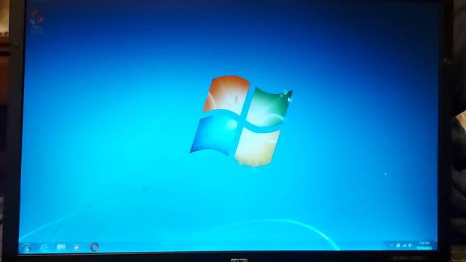466x262 pixels.
Task: Open the taskbar clock and date
Action: click(x=424, y=245)
